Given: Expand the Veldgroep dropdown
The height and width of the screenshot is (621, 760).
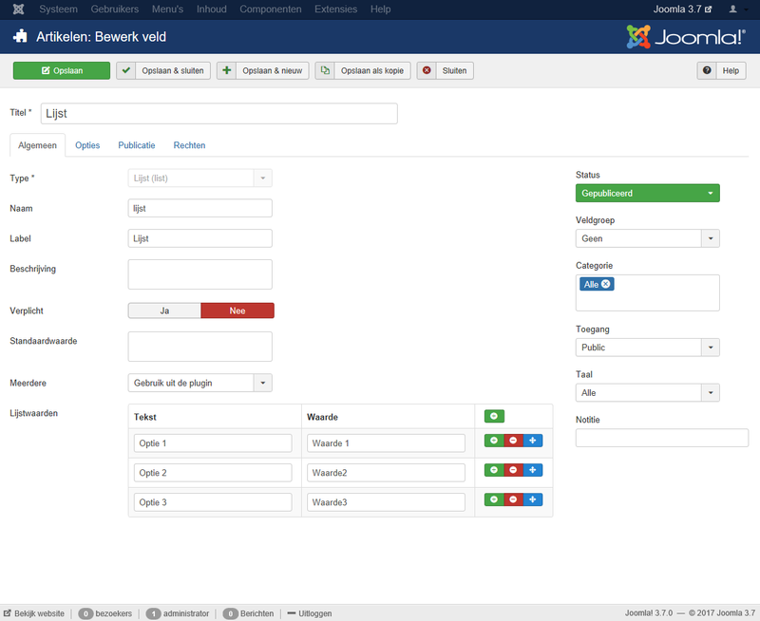Looking at the screenshot, I should [647, 238].
